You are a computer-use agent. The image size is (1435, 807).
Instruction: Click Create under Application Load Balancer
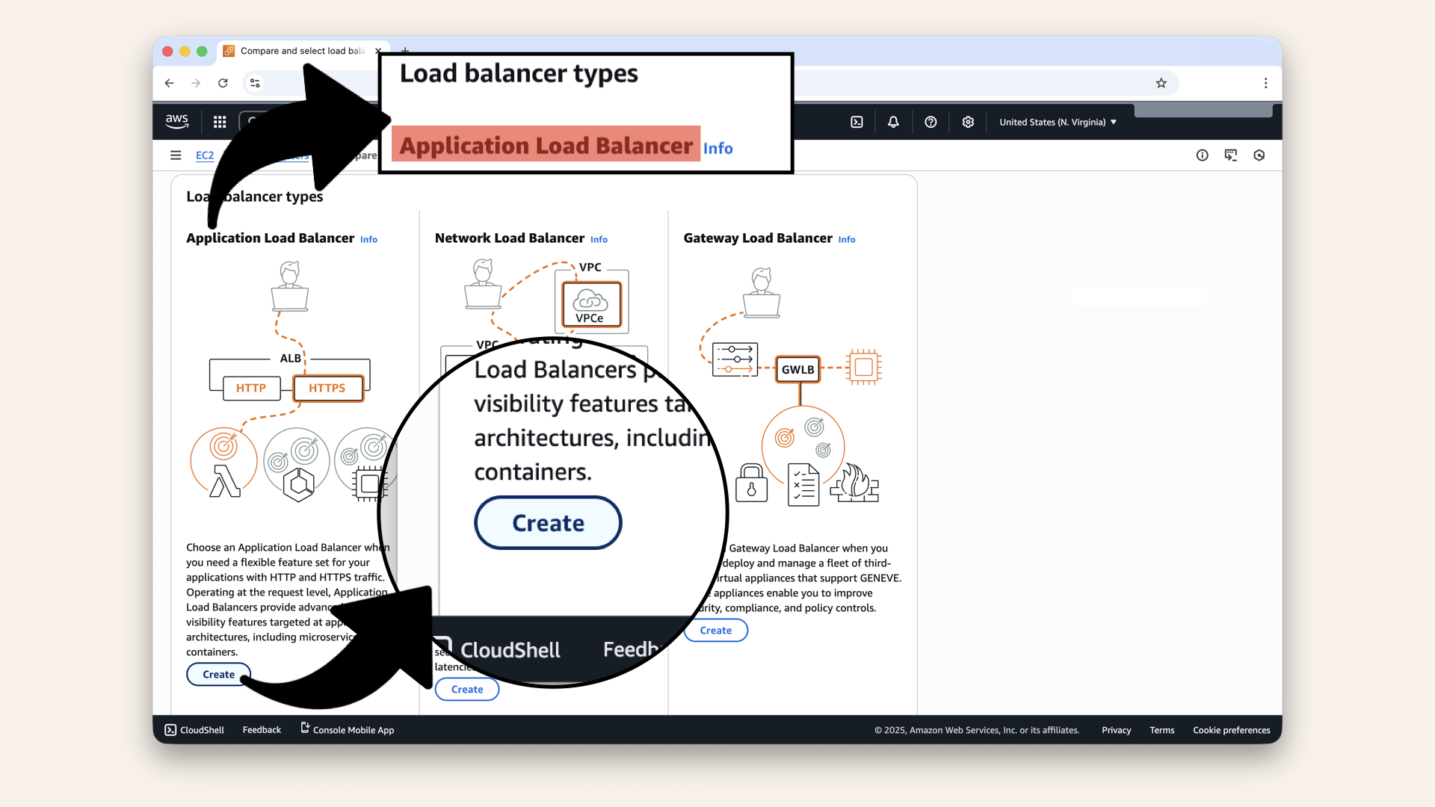pyautogui.click(x=217, y=674)
